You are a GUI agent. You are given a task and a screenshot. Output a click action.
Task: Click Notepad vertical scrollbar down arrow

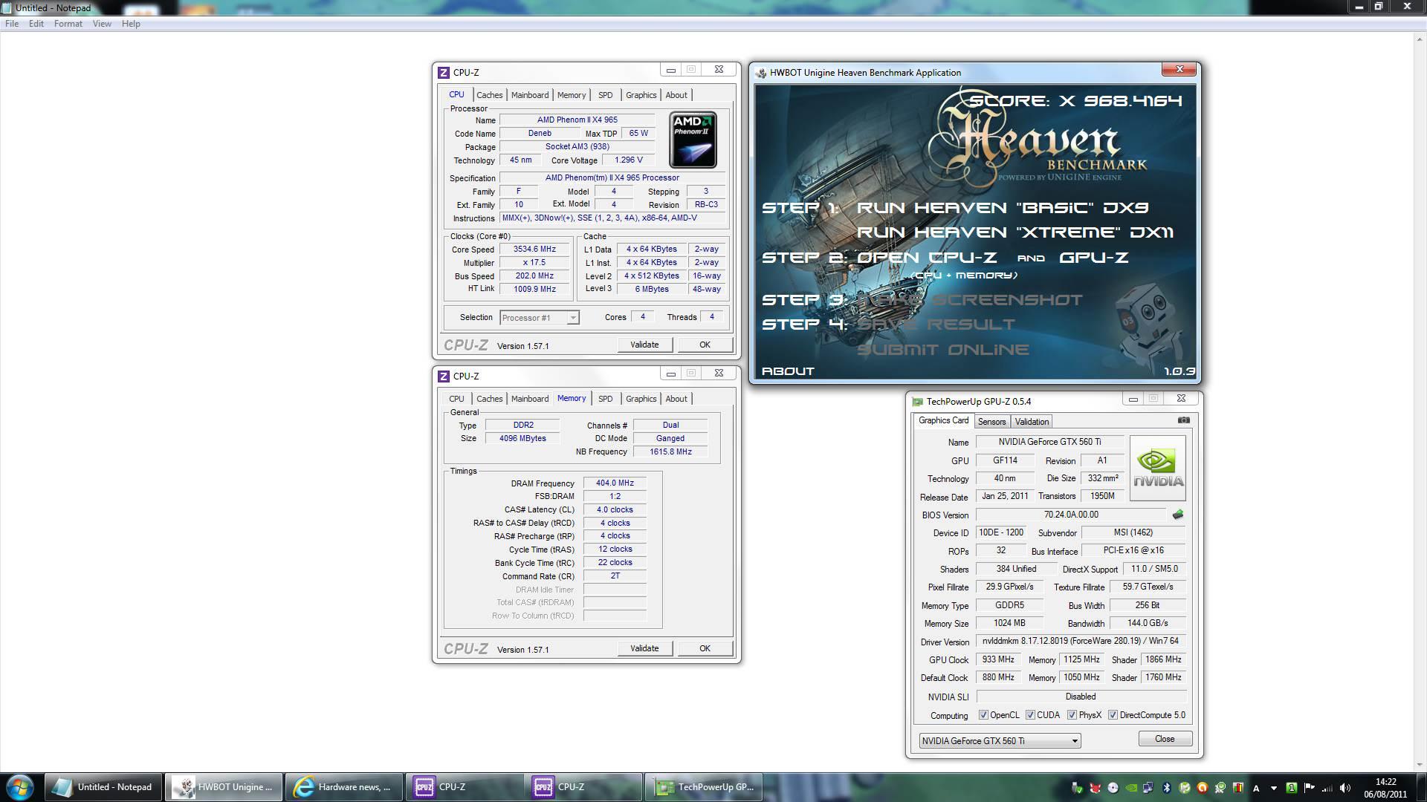coord(1420,764)
